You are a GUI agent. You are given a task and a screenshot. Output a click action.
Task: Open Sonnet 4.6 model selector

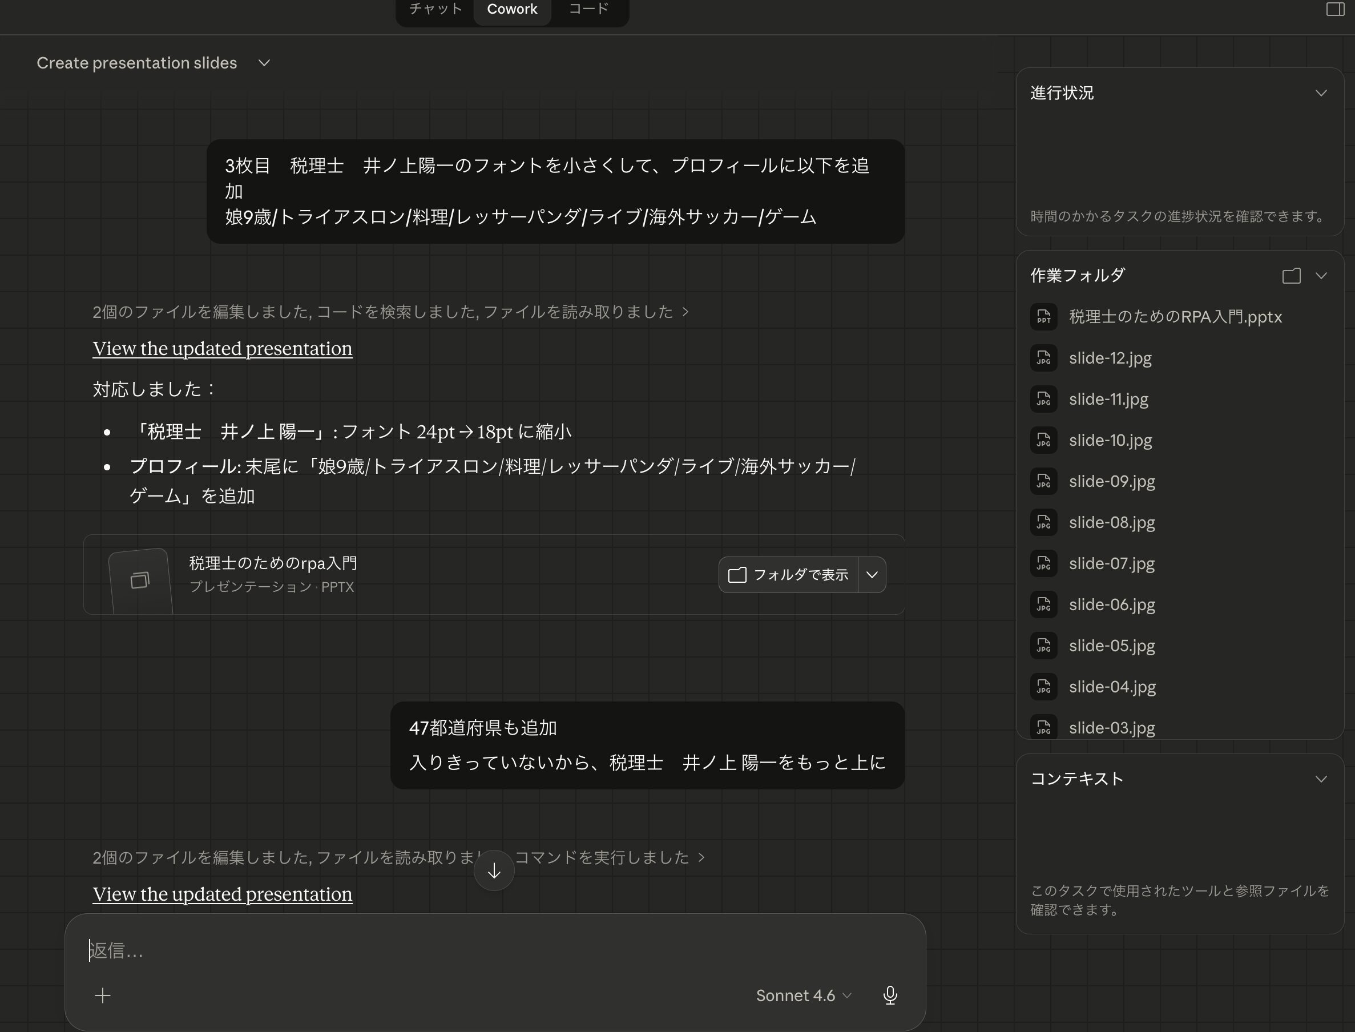pos(804,995)
